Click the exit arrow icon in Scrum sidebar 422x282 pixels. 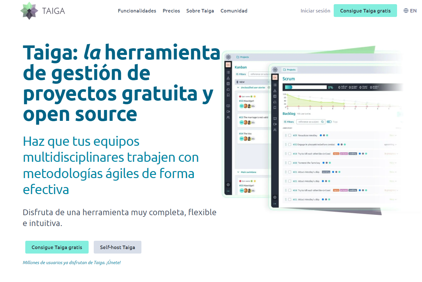tap(275, 204)
